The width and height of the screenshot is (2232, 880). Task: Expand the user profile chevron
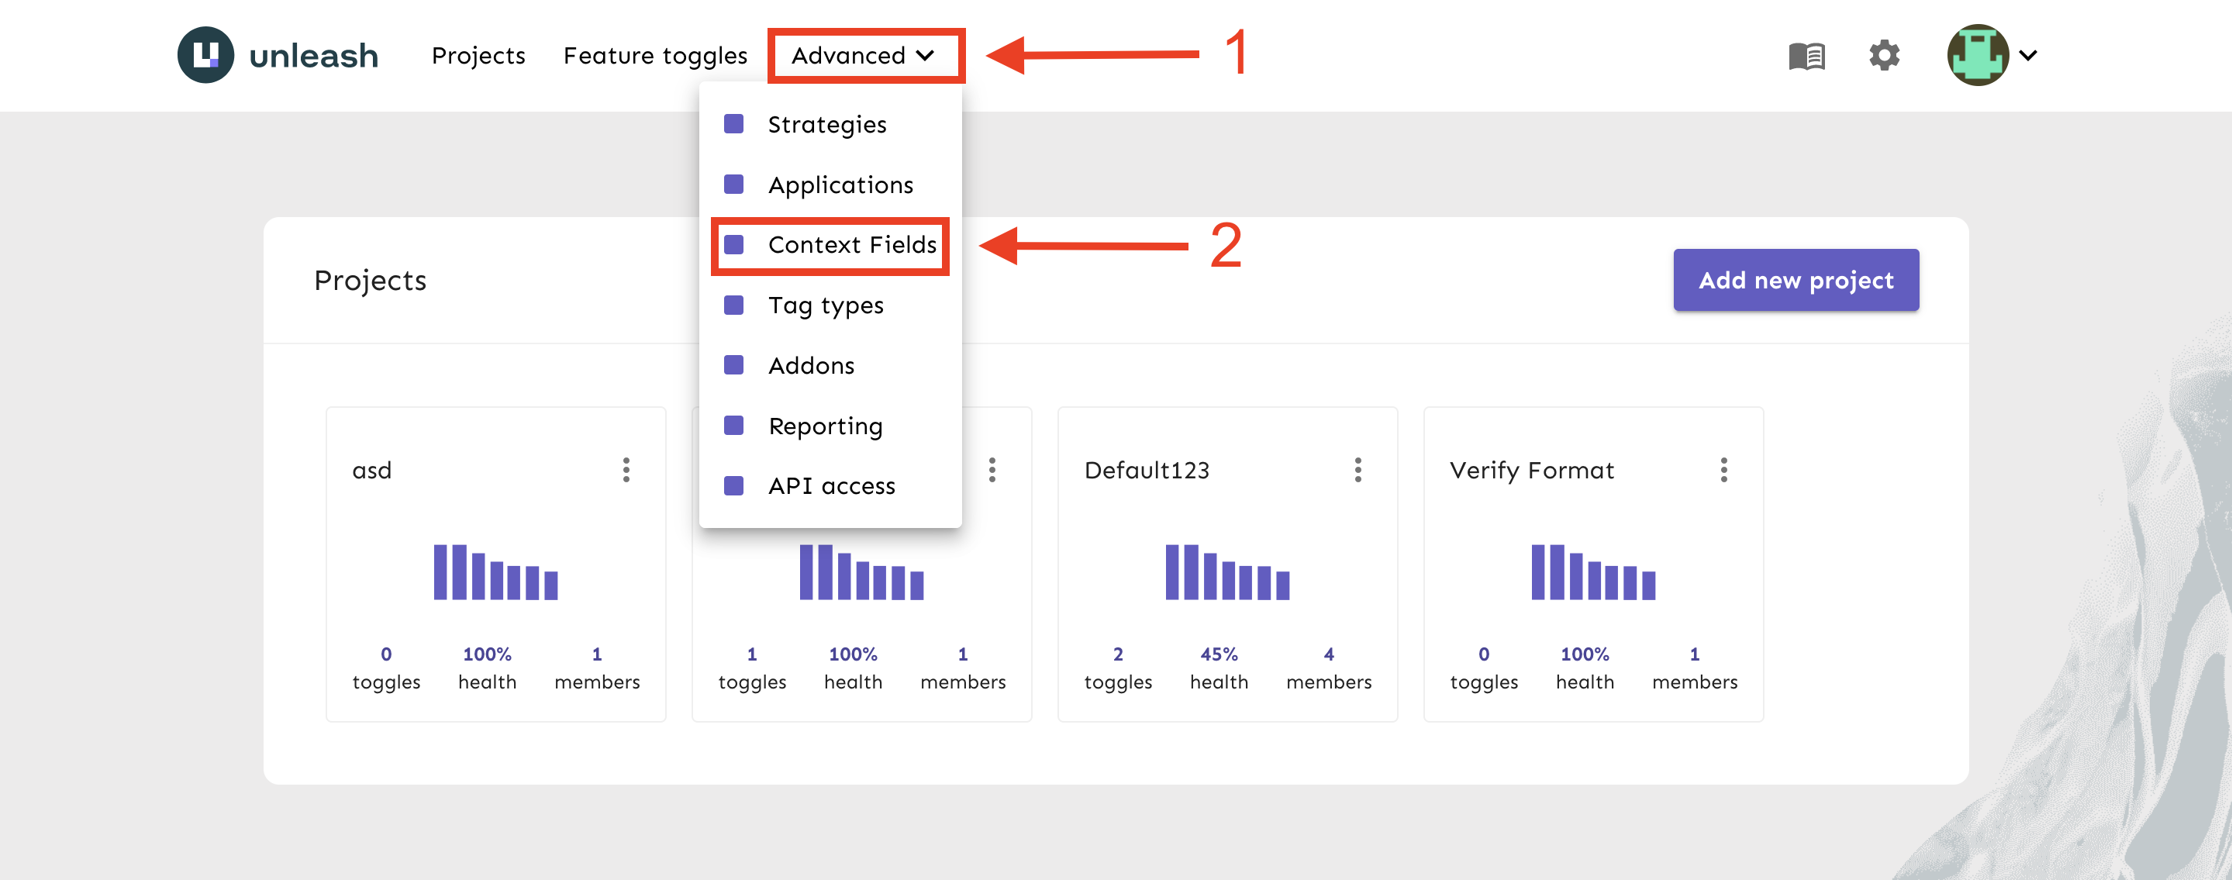2028,55
